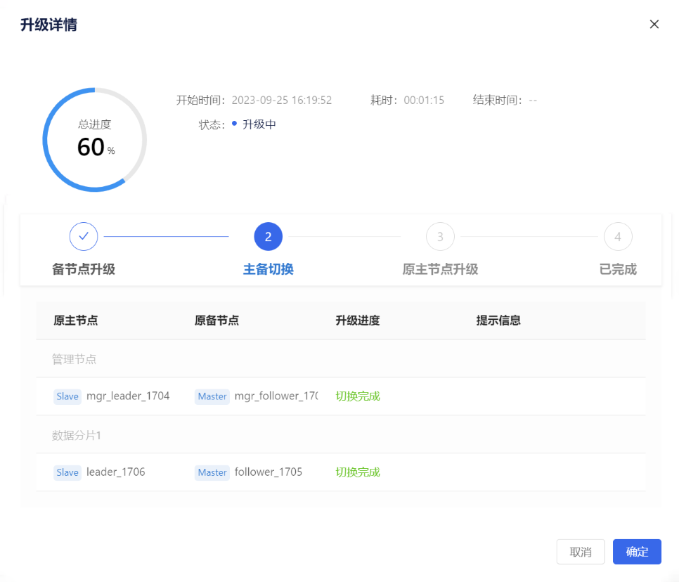Click the 总进度 label in the ring
The width and height of the screenshot is (679, 582).
click(94, 124)
